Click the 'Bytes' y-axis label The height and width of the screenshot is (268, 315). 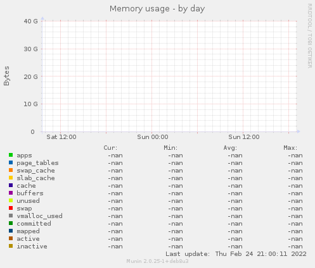6,76
